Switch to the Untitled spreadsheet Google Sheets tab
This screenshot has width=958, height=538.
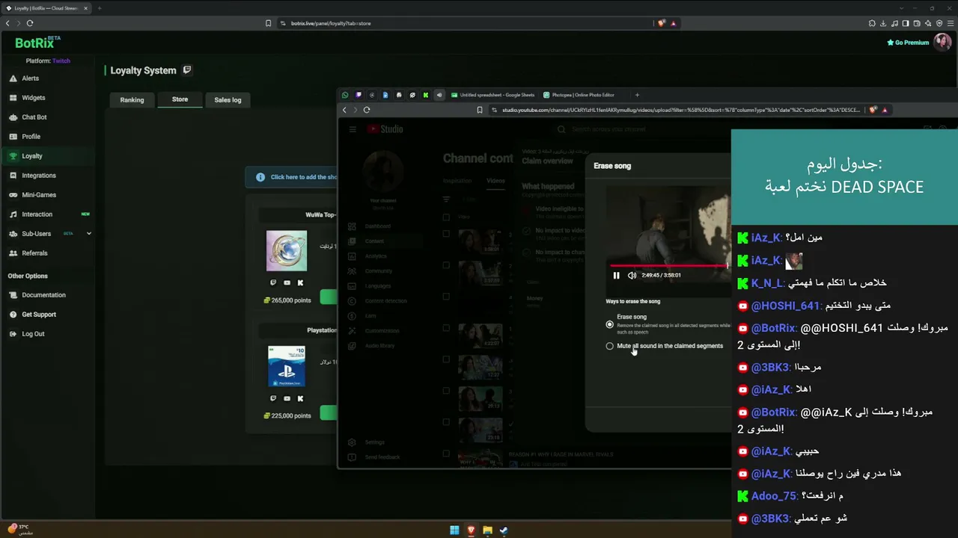(x=493, y=95)
